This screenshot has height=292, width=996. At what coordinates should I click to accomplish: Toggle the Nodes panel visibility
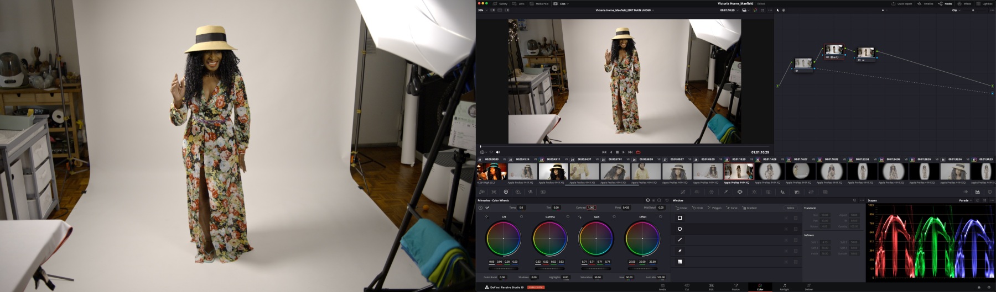945,4
